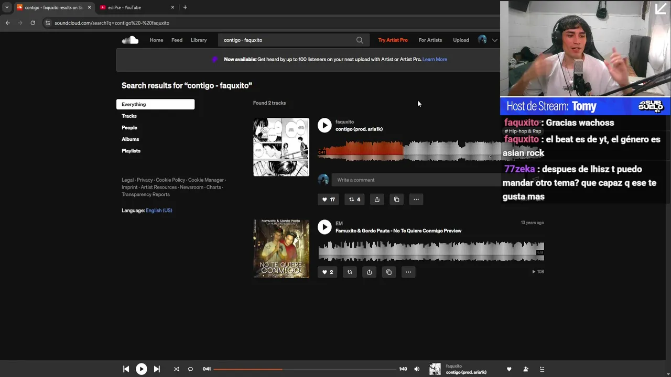Open more options for the contigo track
The image size is (671, 377).
[416, 199]
